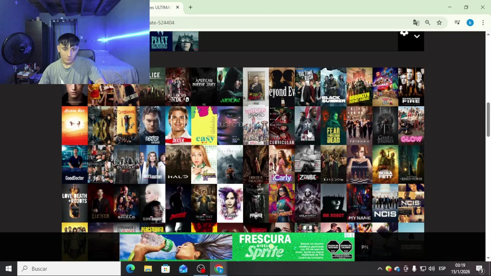Open the Chrome three-dot menu
491x276 pixels.
(x=483, y=23)
